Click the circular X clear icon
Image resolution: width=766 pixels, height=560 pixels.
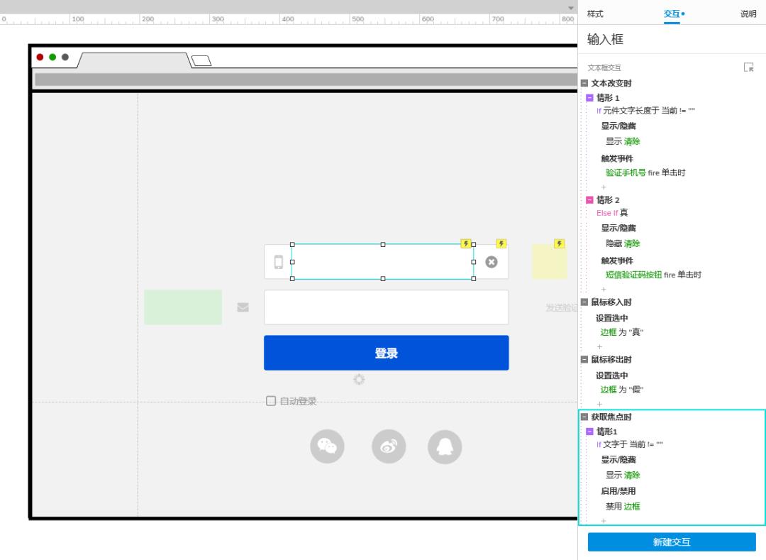(492, 262)
